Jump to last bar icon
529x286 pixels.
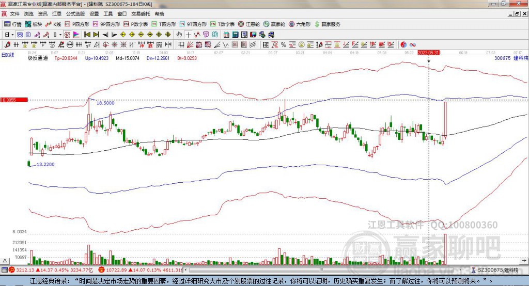(96, 35)
